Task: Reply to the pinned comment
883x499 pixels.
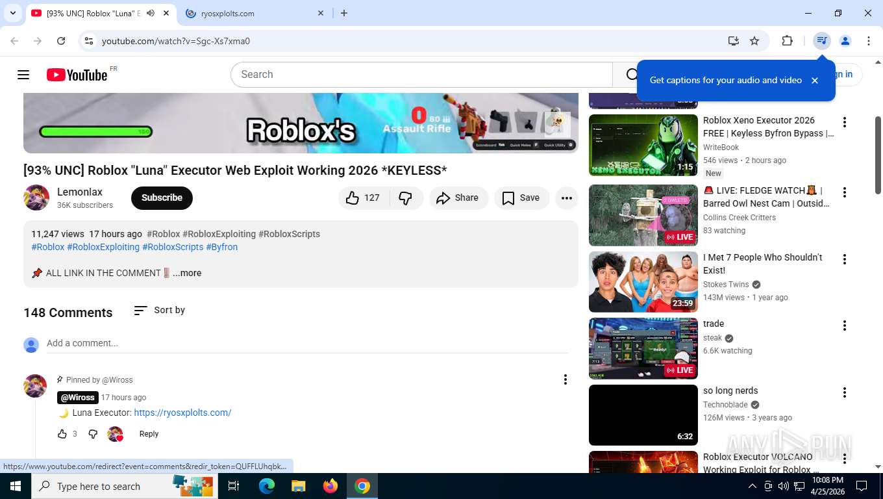Action: click(149, 434)
